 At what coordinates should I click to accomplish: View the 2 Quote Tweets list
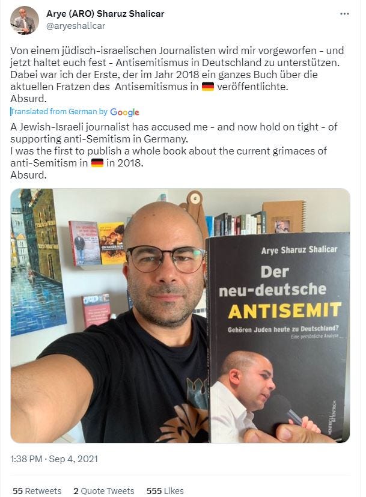(x=104, y=491)
